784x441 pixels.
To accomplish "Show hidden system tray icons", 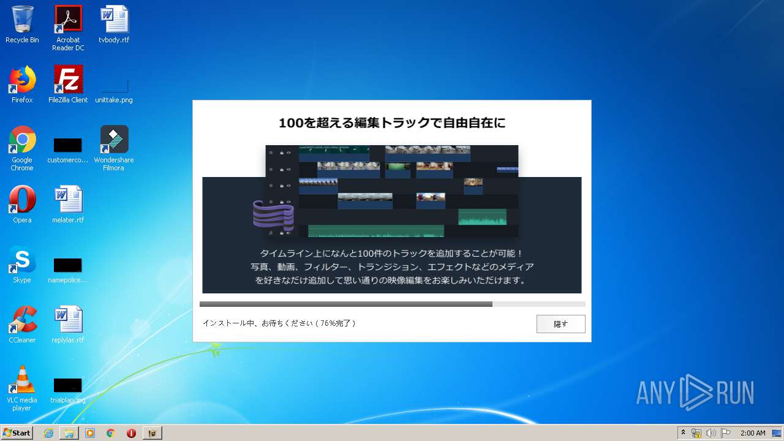I will coord(683,433).
